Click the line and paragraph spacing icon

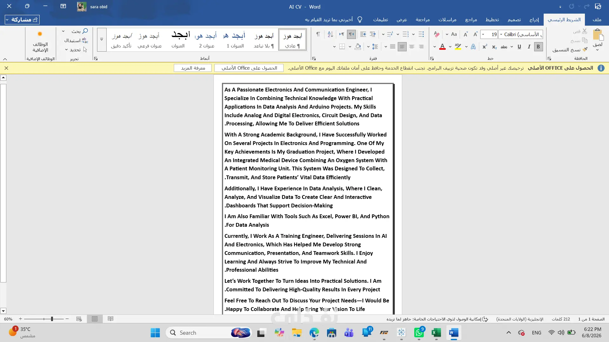[375, 47]
